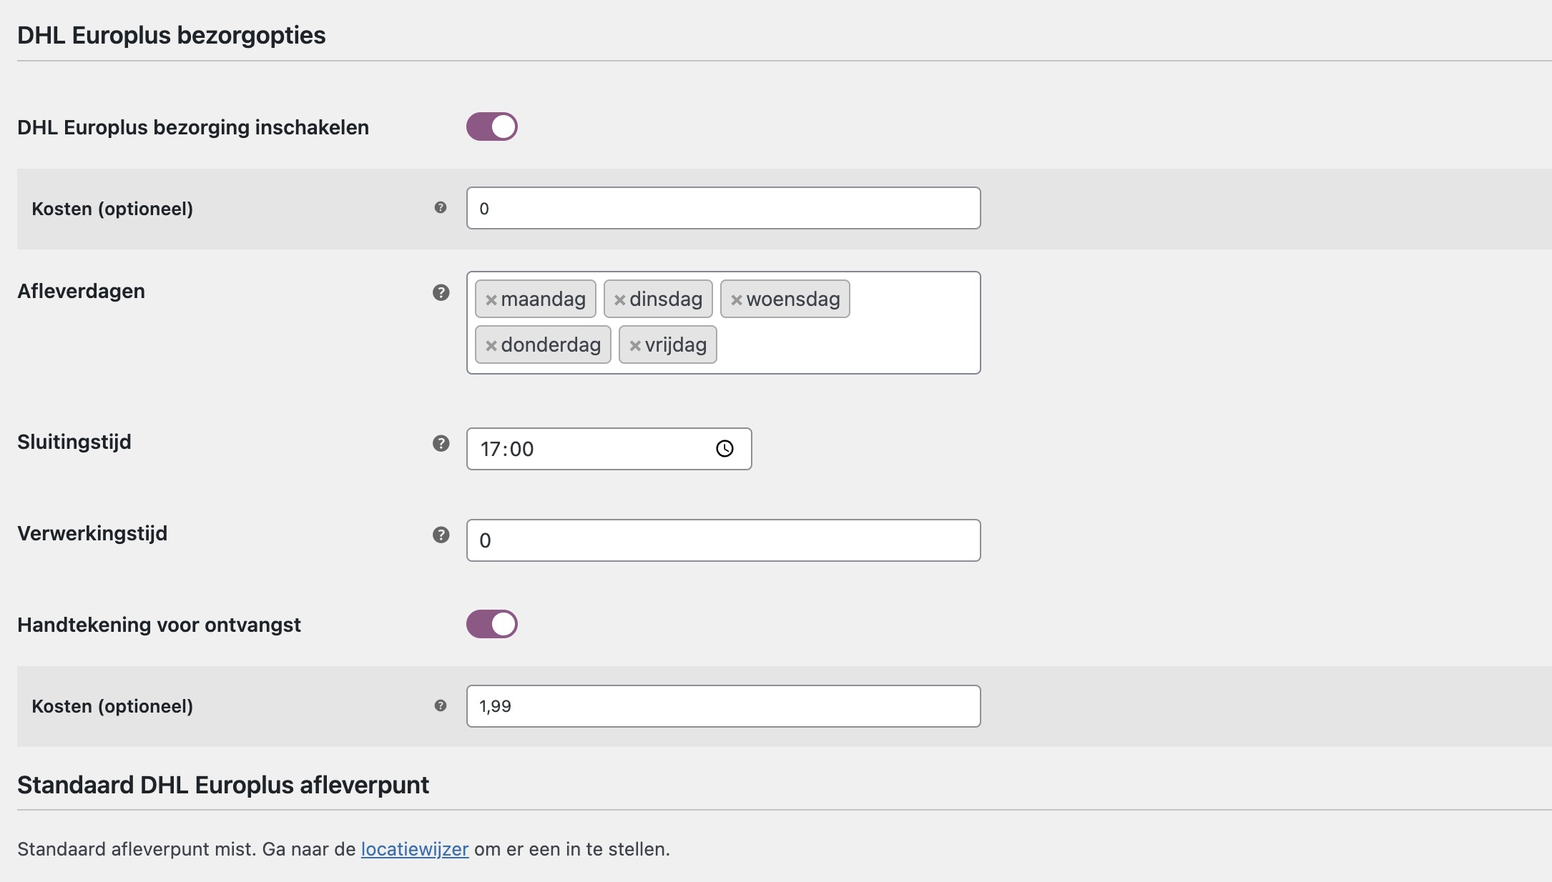Screen dimensions: 1552x882
Task: Disable Handtekening voor ontvangst
Action: [x=492, y=623]
